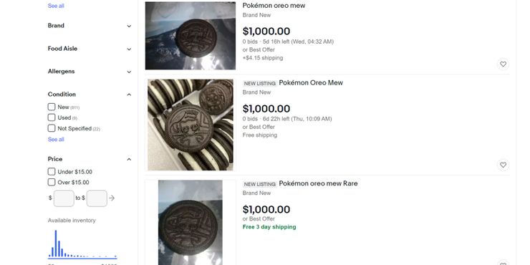Open See all link under Condition
This screenshot has width=530, height=265.
pos(56,139)
